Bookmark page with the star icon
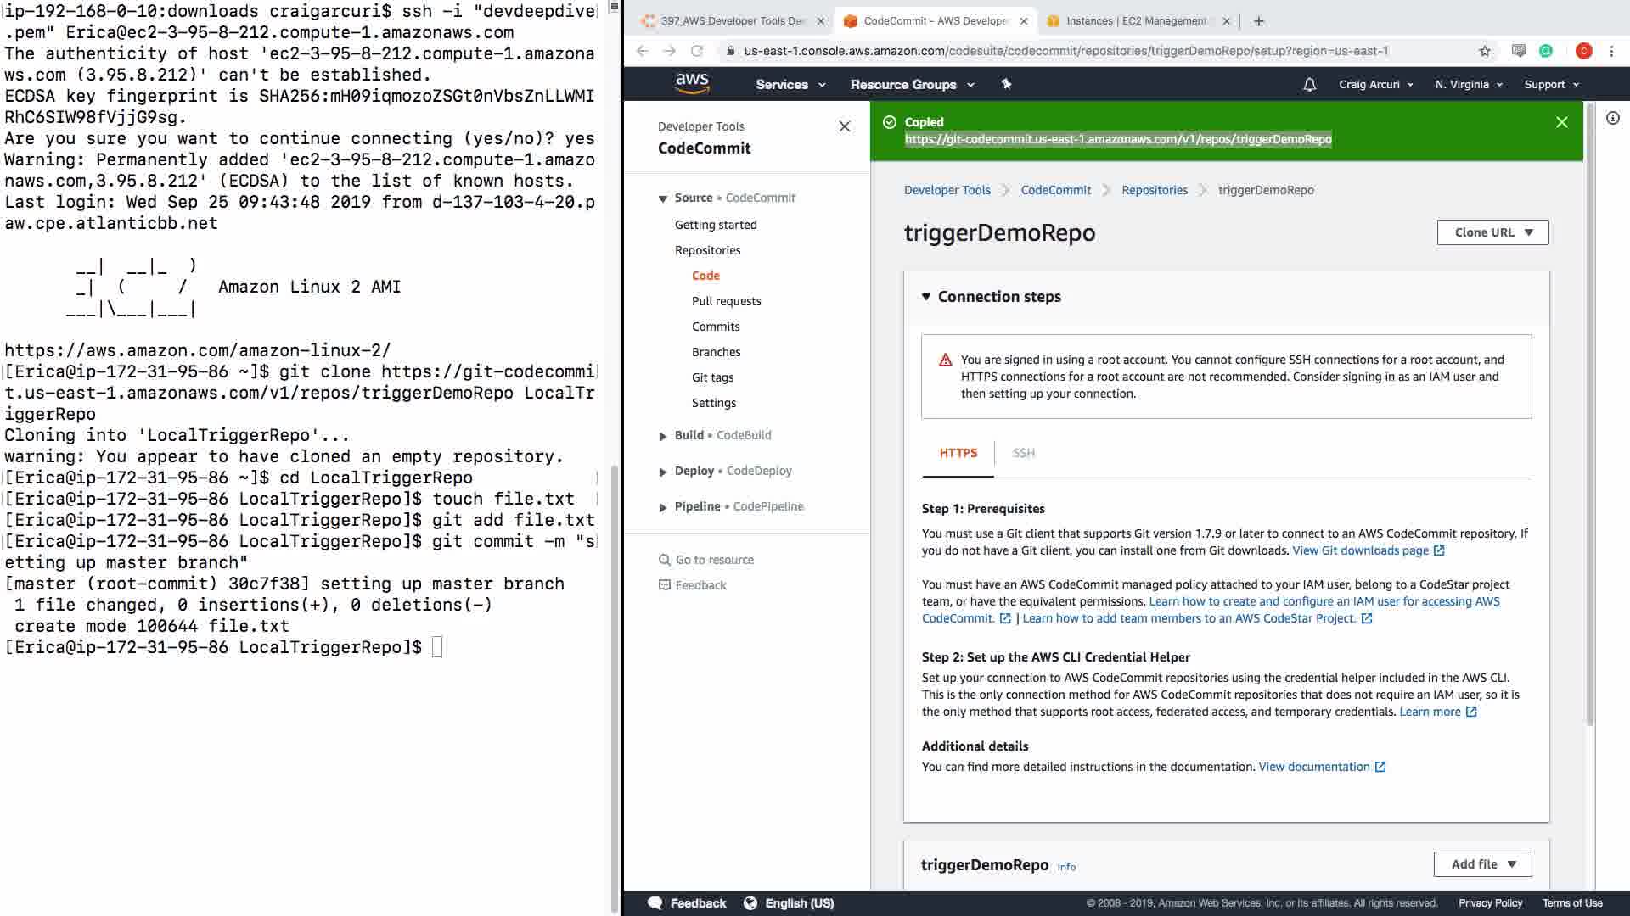The image size is (1630, 916). click(1484, 51)
